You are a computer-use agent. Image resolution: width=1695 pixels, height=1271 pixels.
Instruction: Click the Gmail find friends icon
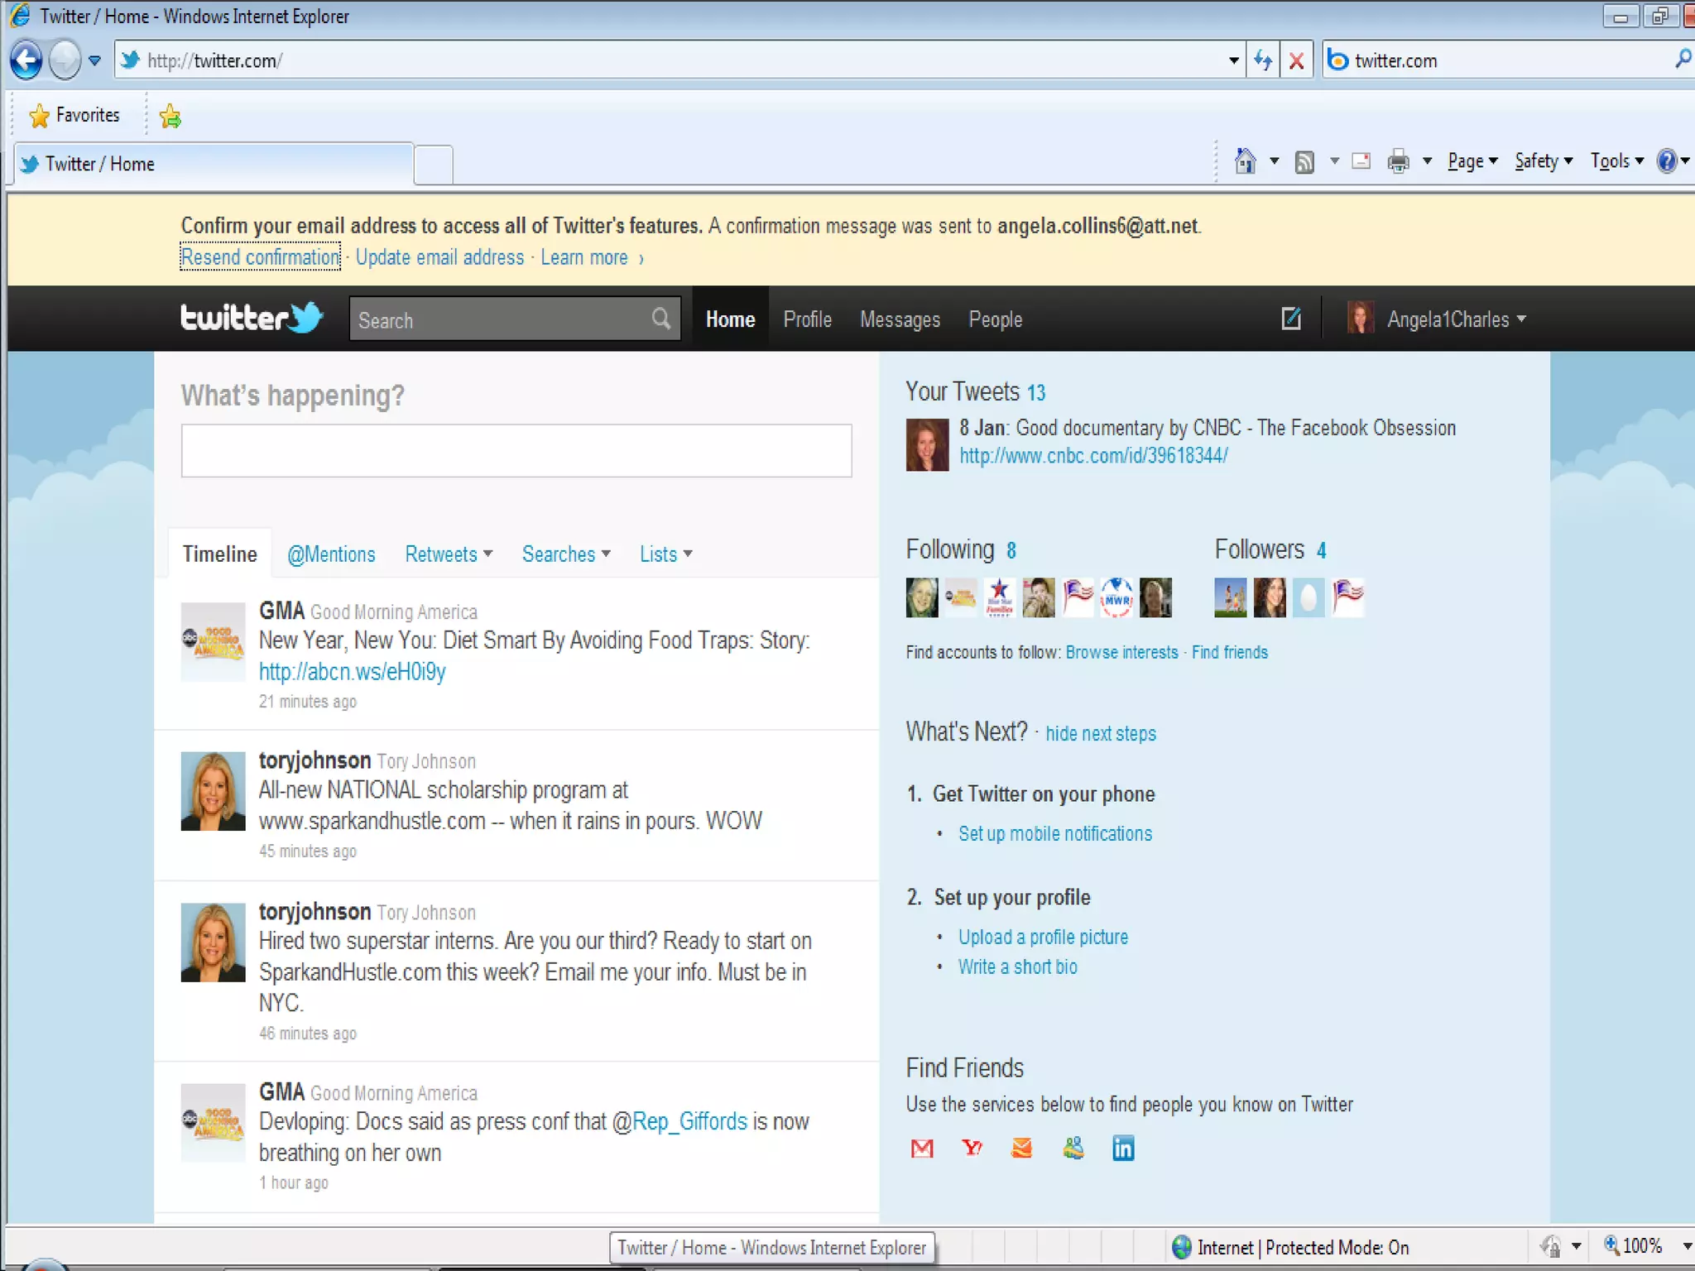pyautogui.click(x=922, y=1148)
